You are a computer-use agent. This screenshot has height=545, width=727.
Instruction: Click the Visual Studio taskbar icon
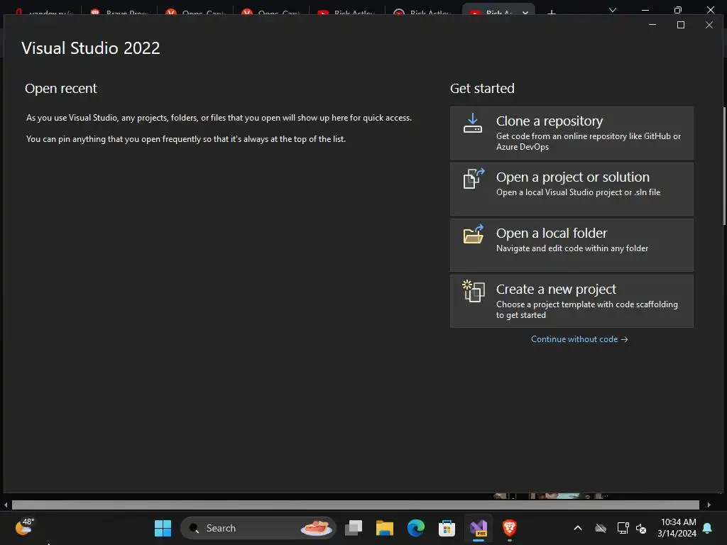(478, 528)
